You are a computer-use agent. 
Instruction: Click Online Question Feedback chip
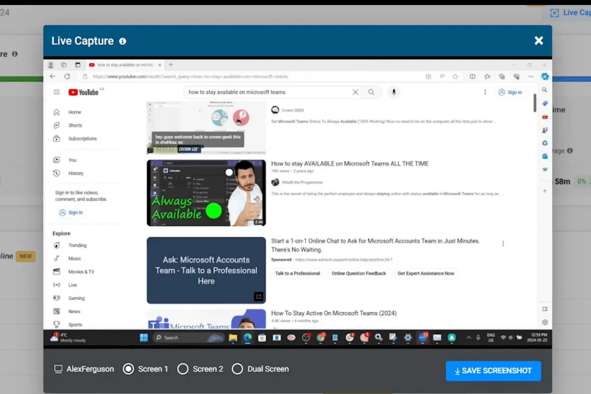point(359,273)
